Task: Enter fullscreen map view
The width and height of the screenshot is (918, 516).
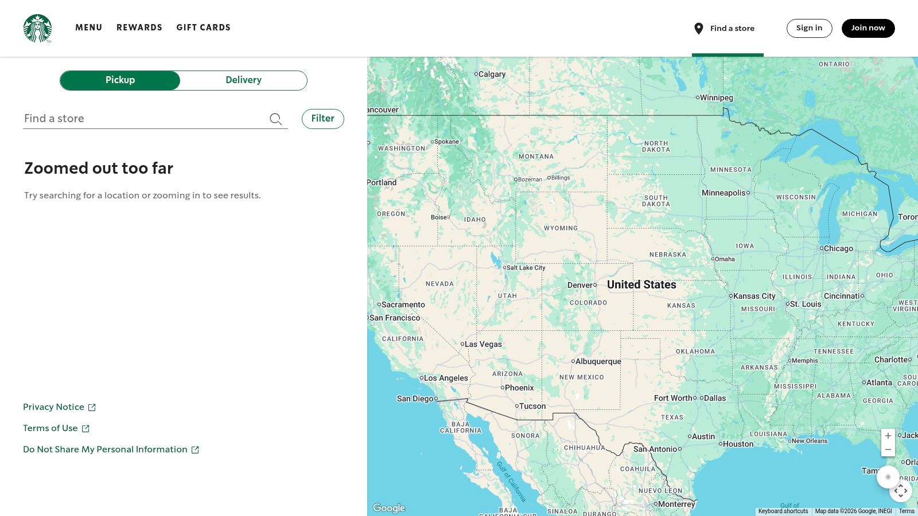Action: click(901, 491)
